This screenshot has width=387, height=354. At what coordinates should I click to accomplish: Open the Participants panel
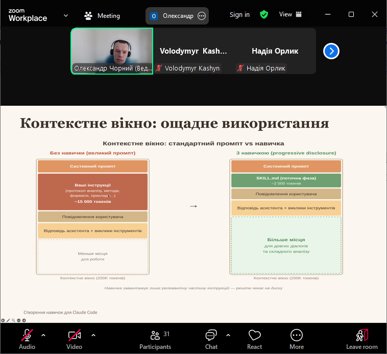tap(155, 339)
